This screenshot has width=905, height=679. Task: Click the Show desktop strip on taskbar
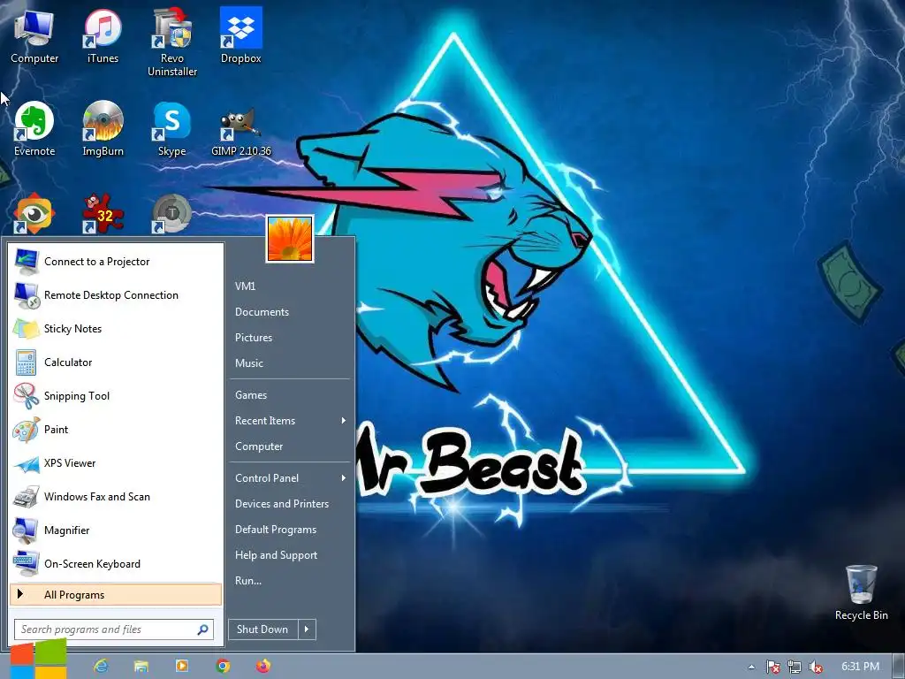(899, 667)
